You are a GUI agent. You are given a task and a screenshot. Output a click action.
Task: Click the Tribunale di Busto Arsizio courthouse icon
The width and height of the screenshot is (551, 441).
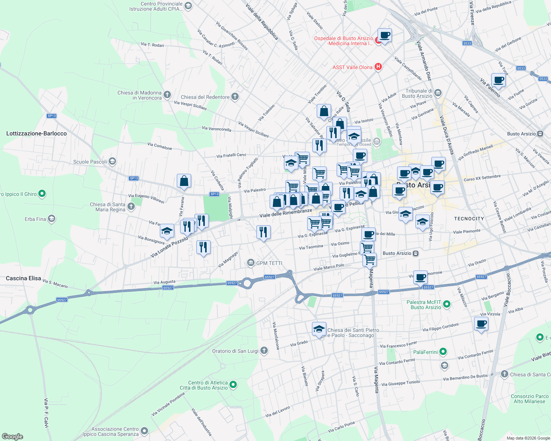click(437, 93)
